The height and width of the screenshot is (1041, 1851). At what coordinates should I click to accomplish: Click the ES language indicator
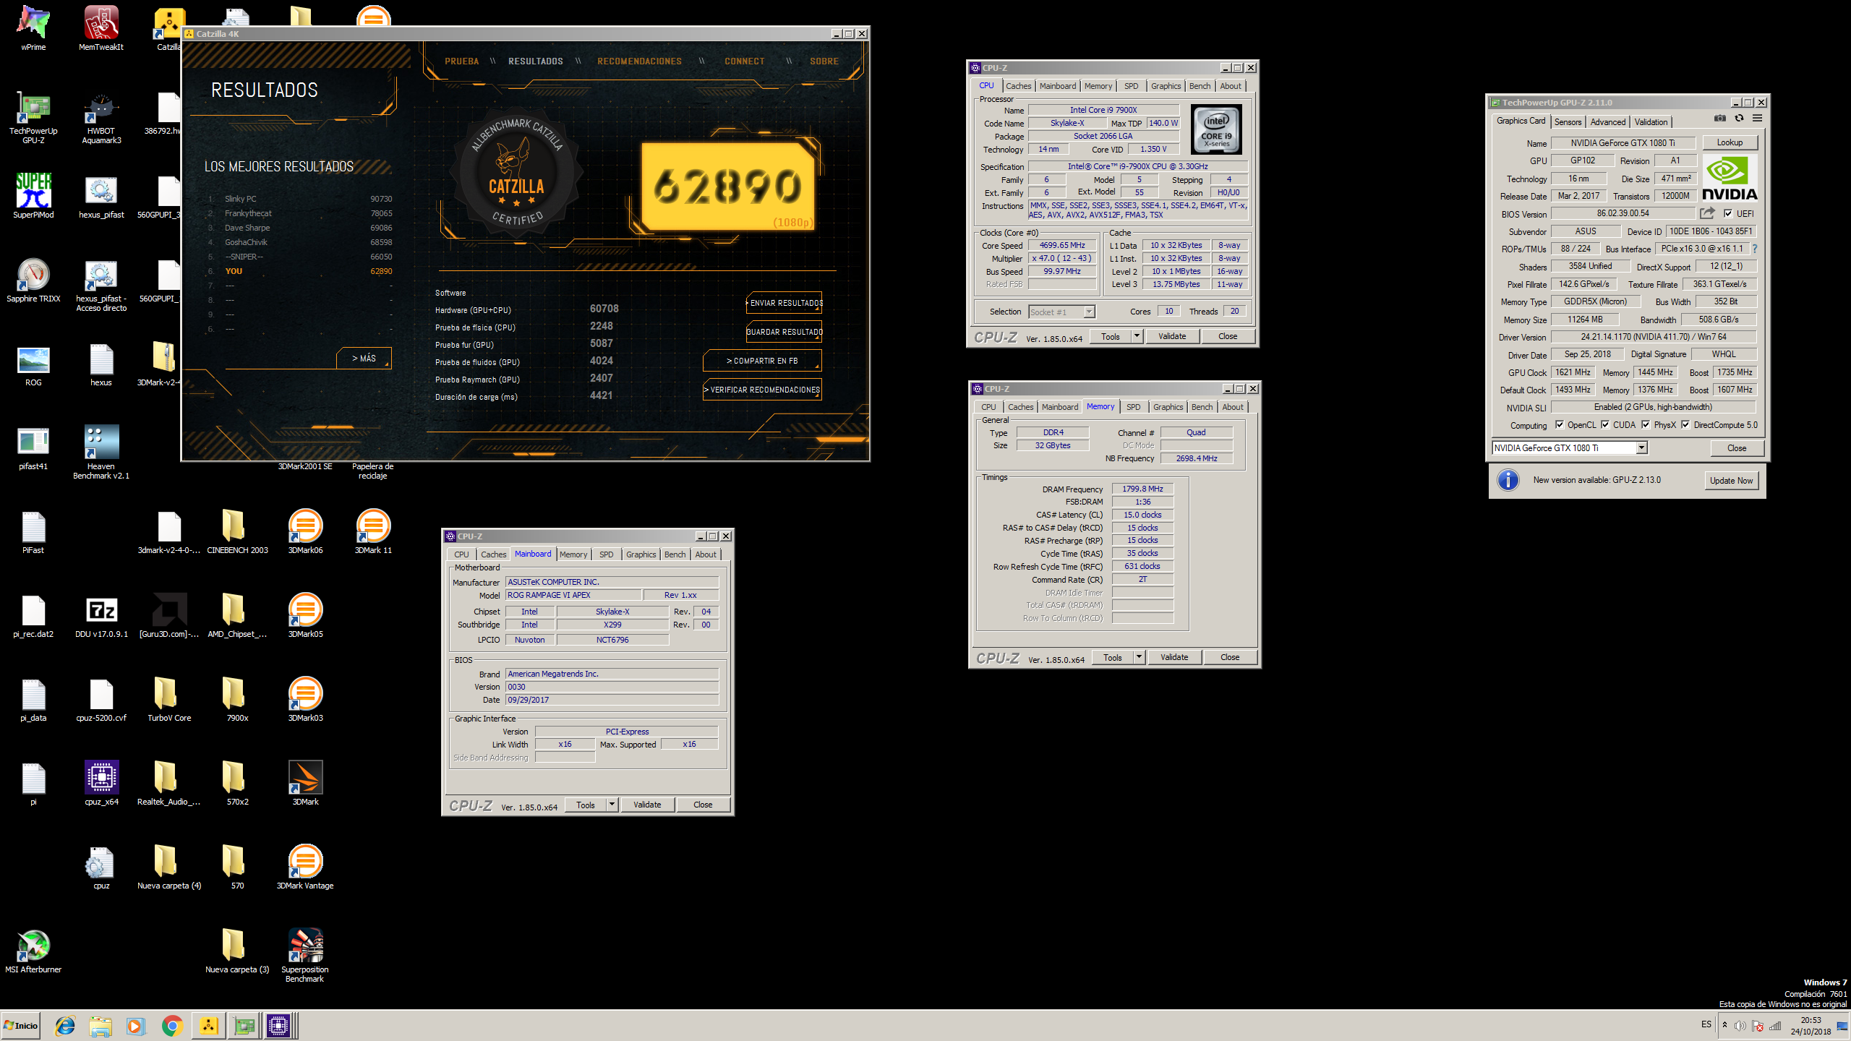(1706, 1024)
